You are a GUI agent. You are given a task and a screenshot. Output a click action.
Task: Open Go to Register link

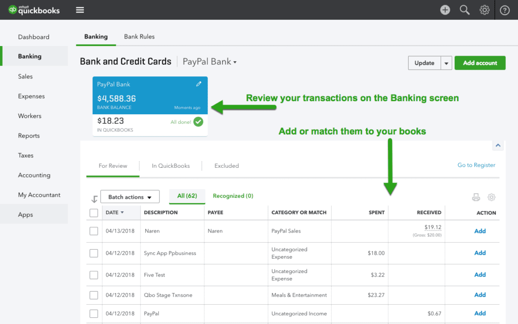[x=476, y=165]
